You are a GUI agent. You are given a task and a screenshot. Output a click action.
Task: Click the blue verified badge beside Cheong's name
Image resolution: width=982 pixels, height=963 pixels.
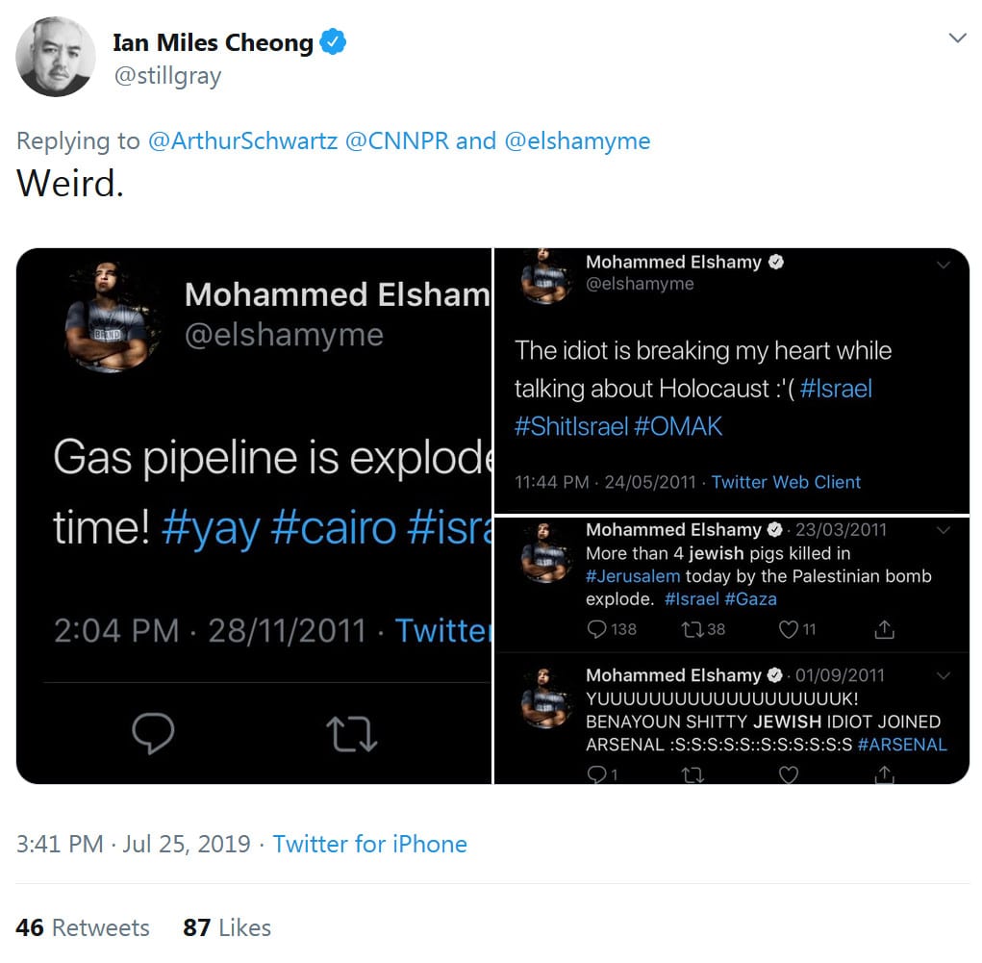(334, 42)
